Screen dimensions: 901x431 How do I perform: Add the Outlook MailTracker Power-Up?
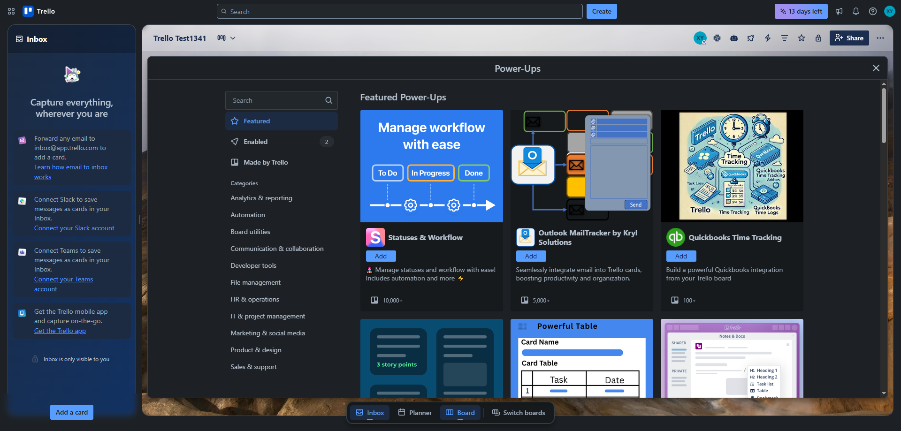click(x=531, y=256)
